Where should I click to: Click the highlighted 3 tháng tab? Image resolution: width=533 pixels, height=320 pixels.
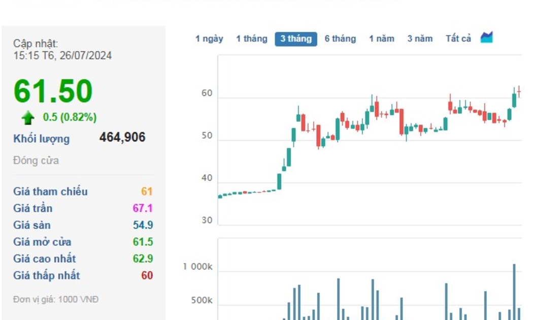tap(296, 39)
